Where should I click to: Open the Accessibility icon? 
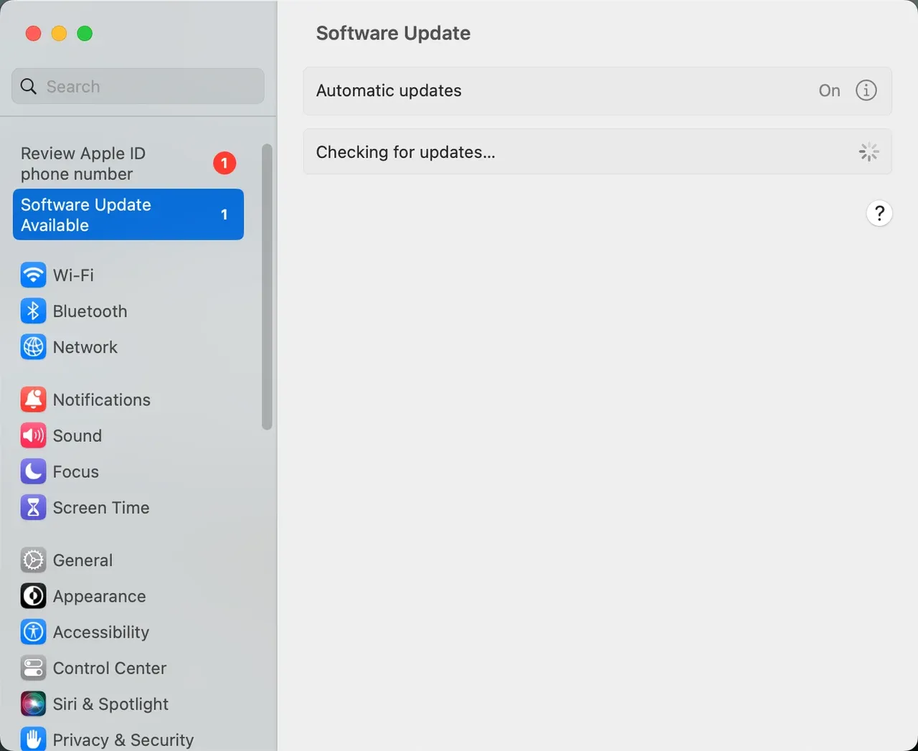click(x=33, y=632)
